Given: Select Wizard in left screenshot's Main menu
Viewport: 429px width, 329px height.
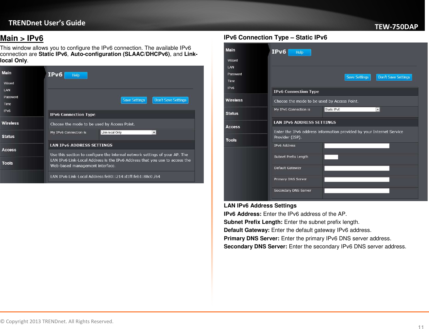Looking at the screenshot, I should click(9, 83).
